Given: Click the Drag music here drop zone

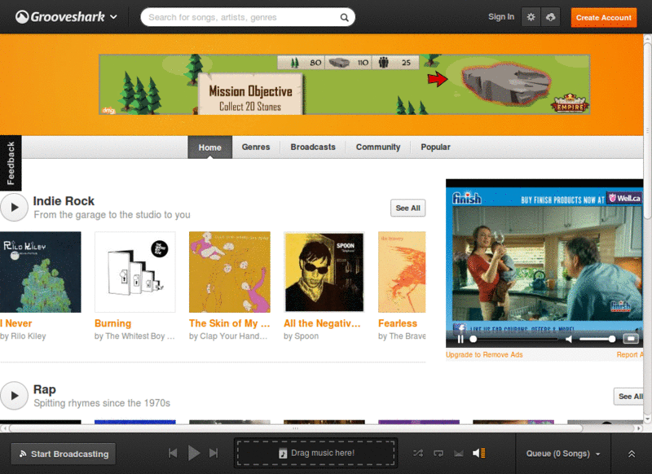Looking at the screenshot, I should (x=316, y=453).
